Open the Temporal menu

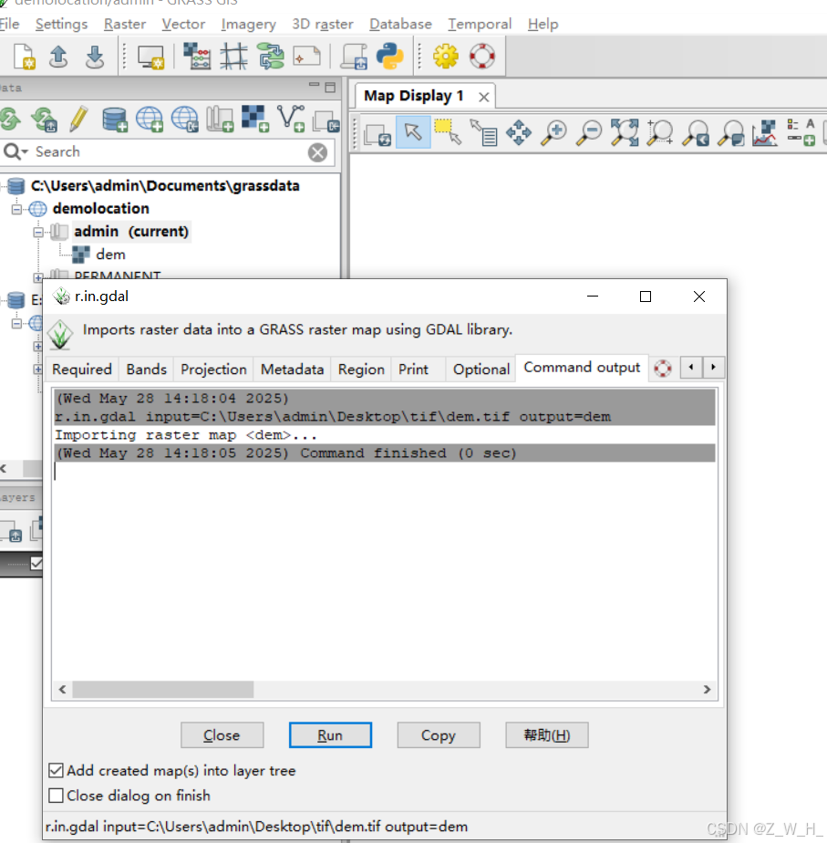[480, 25]
